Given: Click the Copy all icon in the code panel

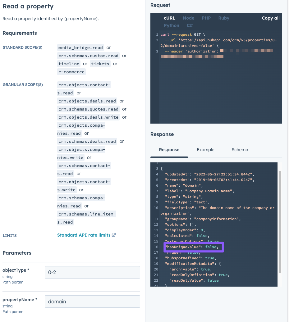Looking at the screenshot, I should [x=270, y=18].
